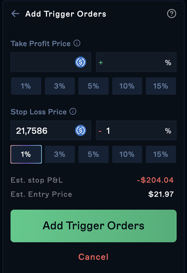Pick 10% Stop Loss preset

127,154
